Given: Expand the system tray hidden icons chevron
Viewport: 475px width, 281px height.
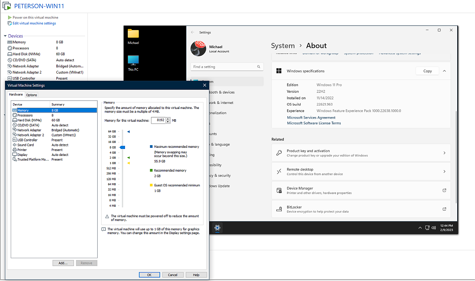Looking at the screenshot, I should (x=420, y=228).
